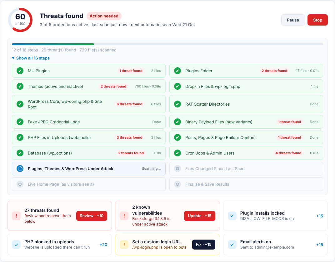Open the Cron Jobs & Admin Users row
335x262 pixels.
246,153
